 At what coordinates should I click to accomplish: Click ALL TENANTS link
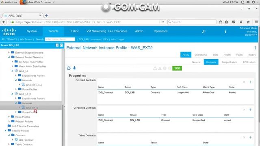[9, 39]
